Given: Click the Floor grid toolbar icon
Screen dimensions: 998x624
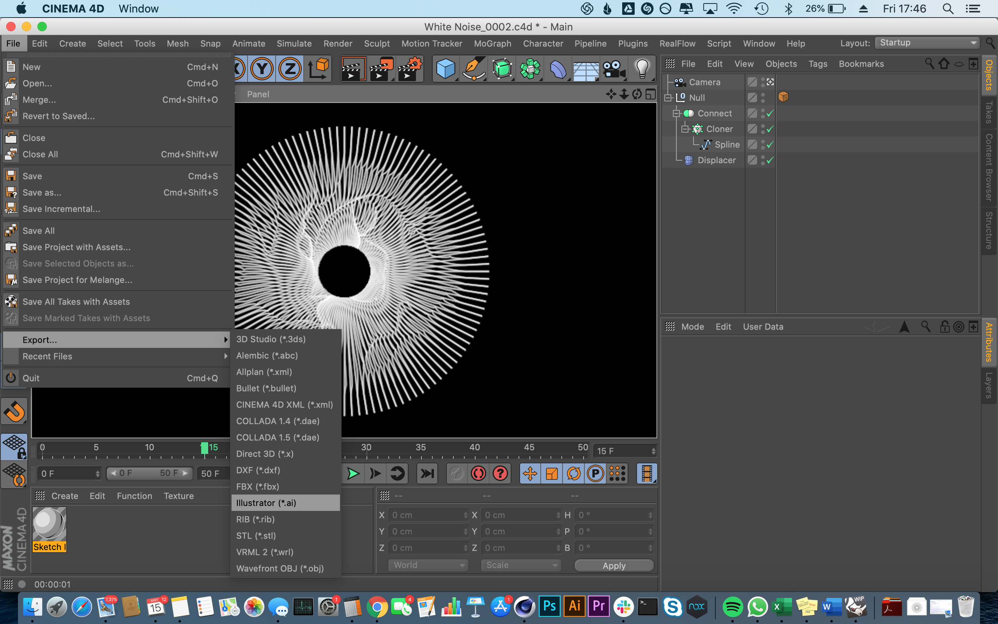Looking at the screenshot, I should coord(586,69).
